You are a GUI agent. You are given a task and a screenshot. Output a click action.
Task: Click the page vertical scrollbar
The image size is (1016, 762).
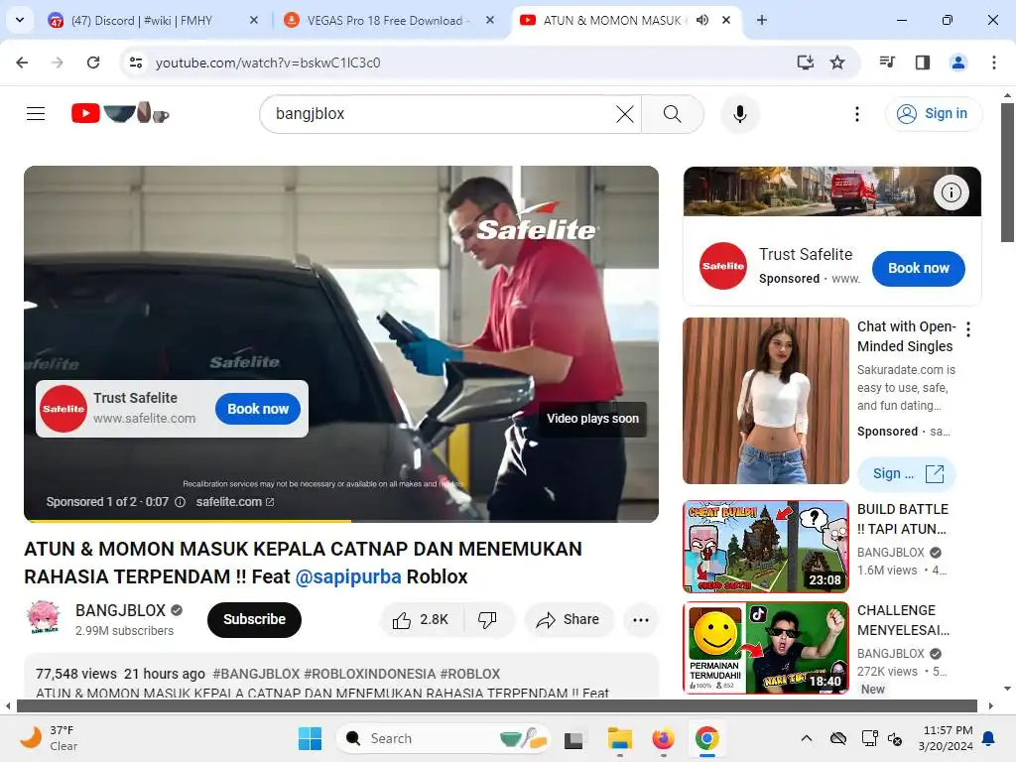click(1007, 173)
